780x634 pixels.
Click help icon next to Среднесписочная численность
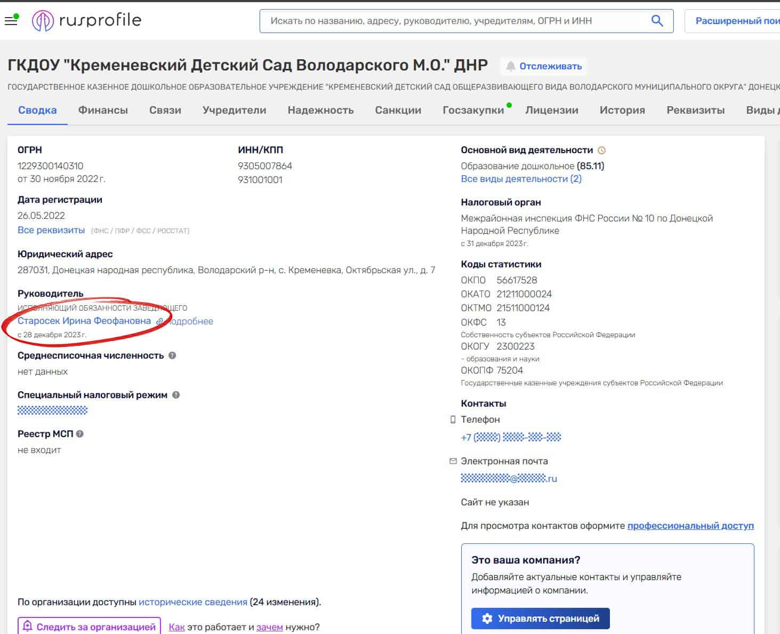tap(172, 355)
